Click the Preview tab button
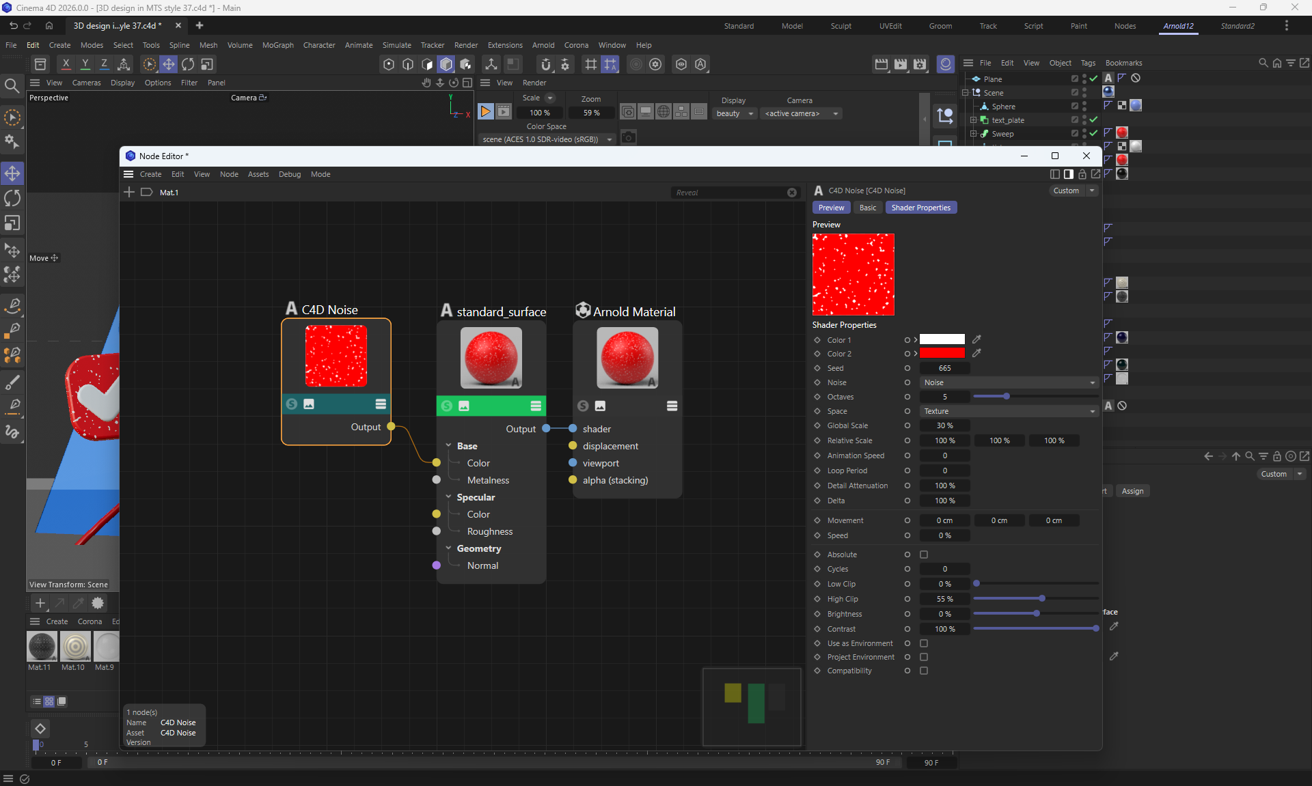 coord(831,208)
